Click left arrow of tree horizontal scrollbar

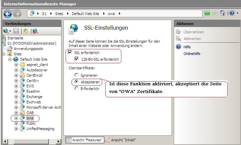tap(5, 141)
